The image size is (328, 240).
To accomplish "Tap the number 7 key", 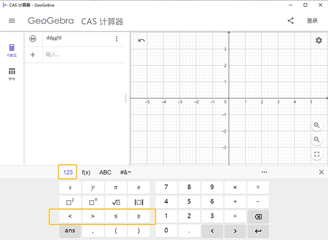I will point(166,188).
